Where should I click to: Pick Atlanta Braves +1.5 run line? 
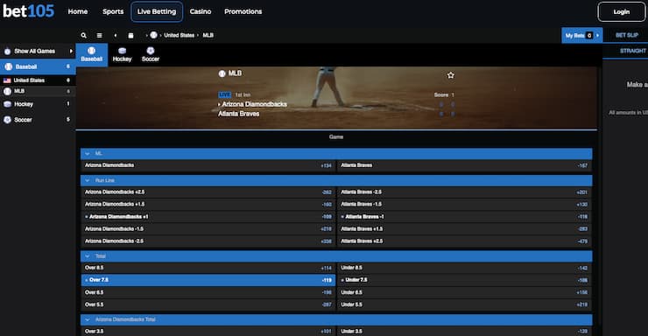coord(465,229)
